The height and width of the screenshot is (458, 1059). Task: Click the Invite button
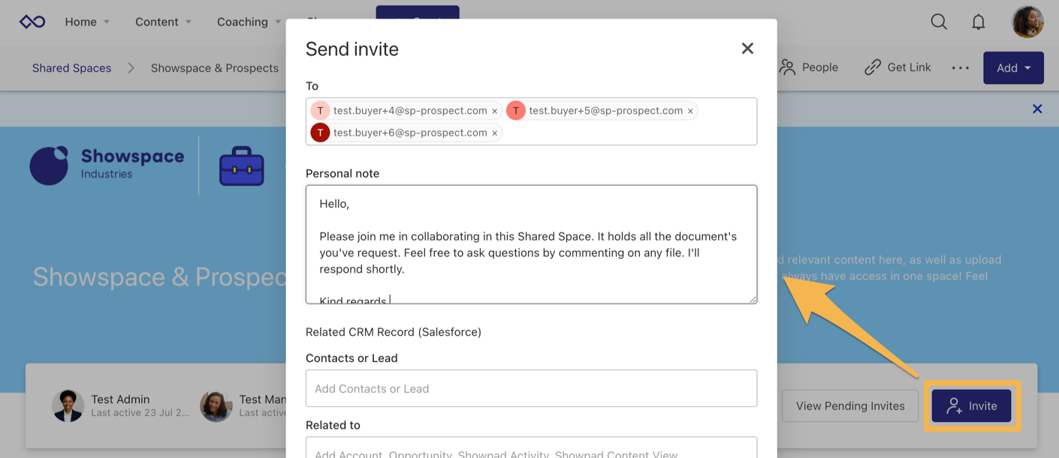click(x=972, y=406)
